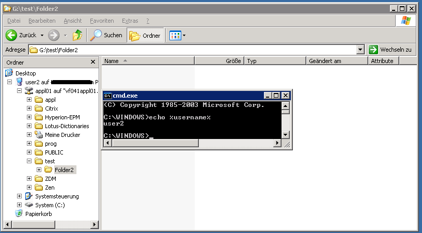Open the views dropdown arrow
This screenshot has height=233, width=422.
(184, 35)
